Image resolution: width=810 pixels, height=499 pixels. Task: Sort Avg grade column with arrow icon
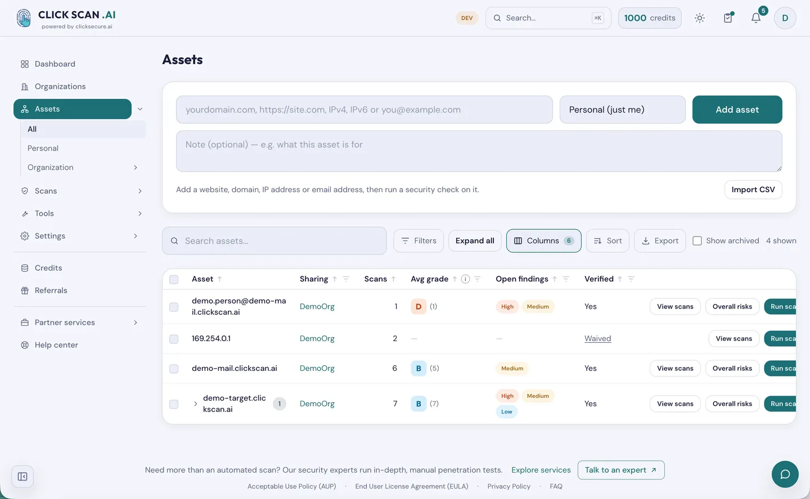tap(454, 279)
